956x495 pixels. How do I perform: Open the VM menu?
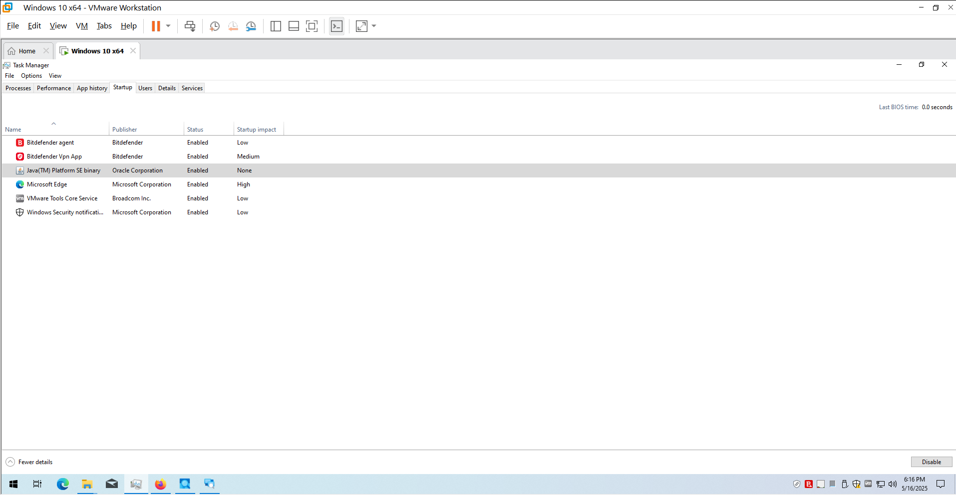pyautogui.click(x=82, y=26)
